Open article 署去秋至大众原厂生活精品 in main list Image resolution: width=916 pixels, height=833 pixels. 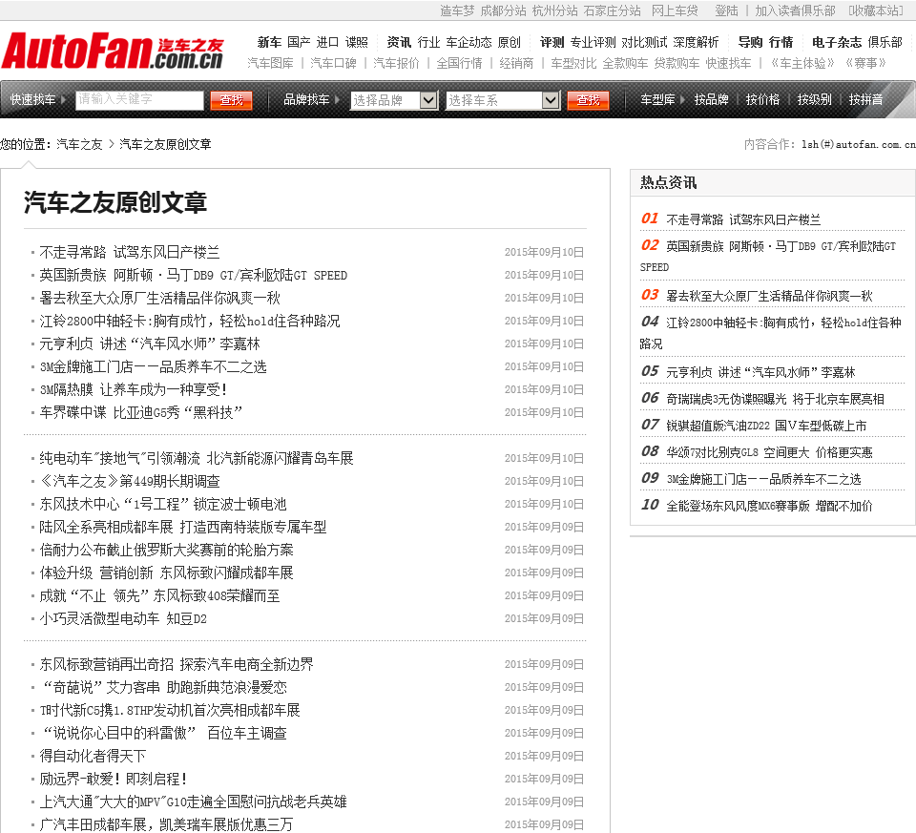160,298
